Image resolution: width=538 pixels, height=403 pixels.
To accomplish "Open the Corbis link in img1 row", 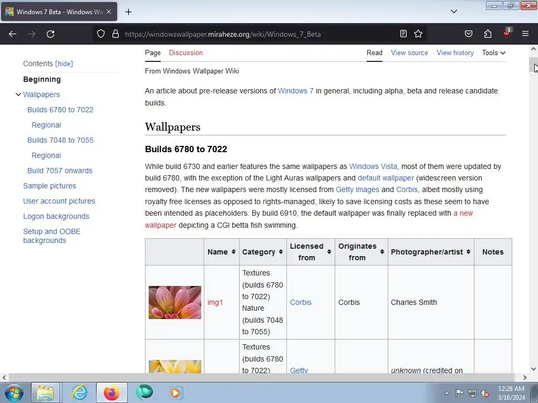I will [301, 302].
